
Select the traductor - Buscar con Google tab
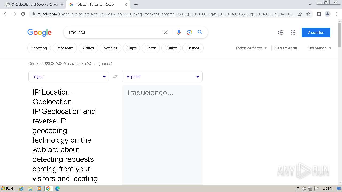coord(98,5)
